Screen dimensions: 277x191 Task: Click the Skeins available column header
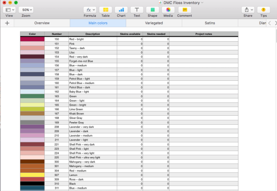pos(130,34)
